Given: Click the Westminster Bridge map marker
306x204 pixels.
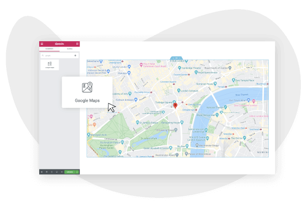Looking at the screenshot, I should pos(197,145).
